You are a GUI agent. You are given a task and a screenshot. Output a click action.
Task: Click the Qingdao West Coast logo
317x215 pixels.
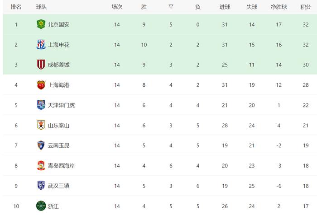click(x=41, y=165)
